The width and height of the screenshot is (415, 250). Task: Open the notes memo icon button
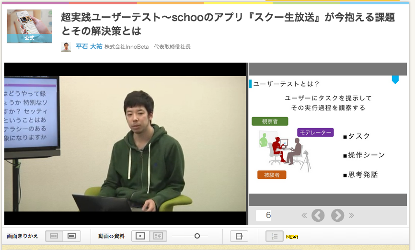(x=239, y=236)
